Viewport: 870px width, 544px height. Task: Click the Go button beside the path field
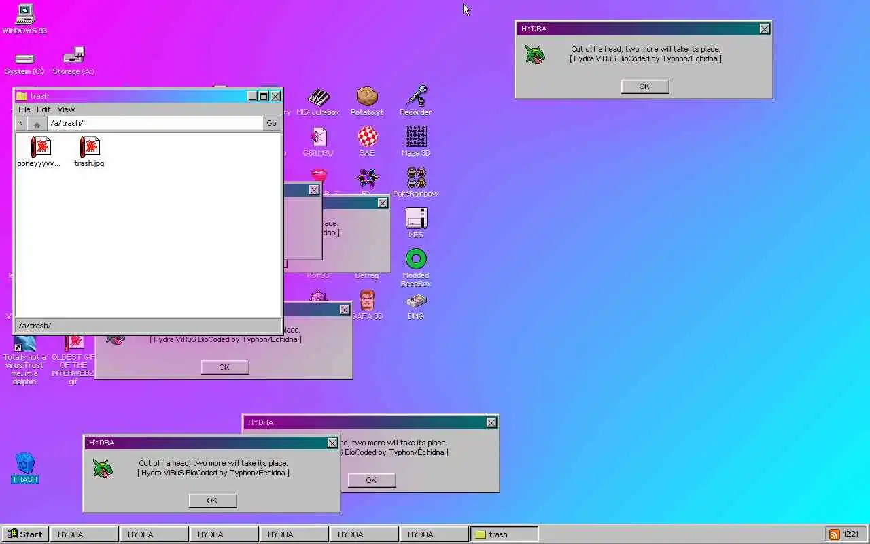(271, 123)
